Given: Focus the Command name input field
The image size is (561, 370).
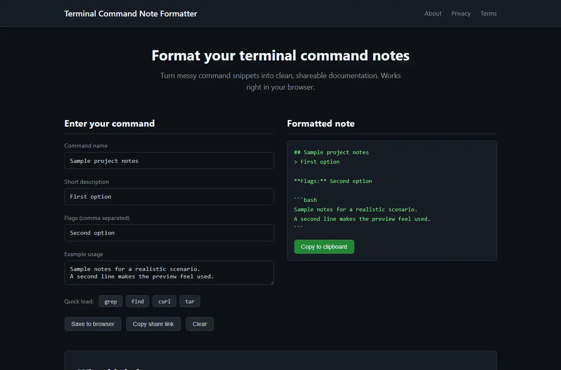Looking at the screenshot, I should 169,161.
